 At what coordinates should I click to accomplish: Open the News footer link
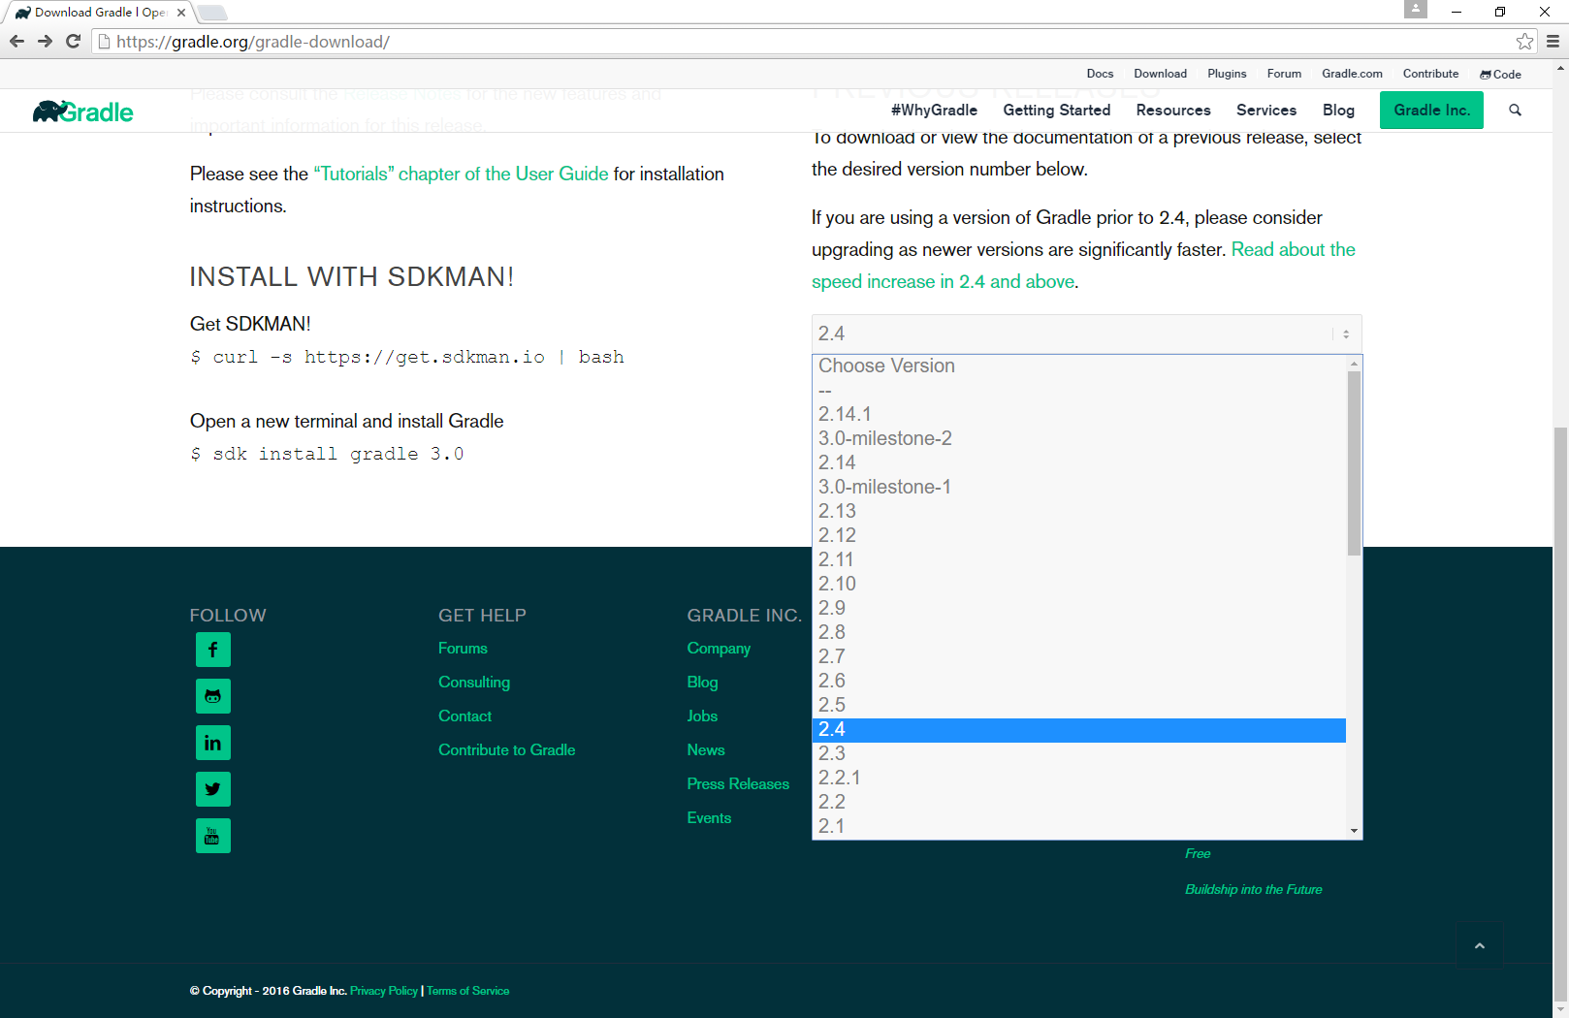point(706,749)
